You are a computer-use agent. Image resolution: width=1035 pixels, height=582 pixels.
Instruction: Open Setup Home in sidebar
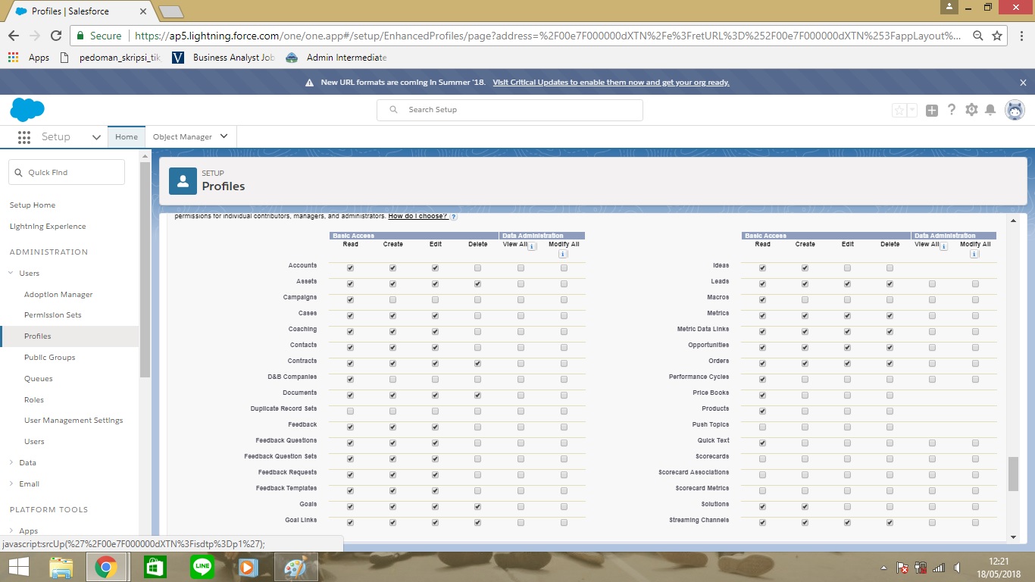pos(33,205)
